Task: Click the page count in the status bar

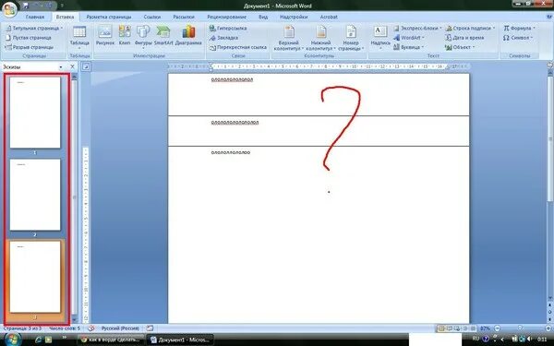Action: pyautogui.click(x=22, y=328)
